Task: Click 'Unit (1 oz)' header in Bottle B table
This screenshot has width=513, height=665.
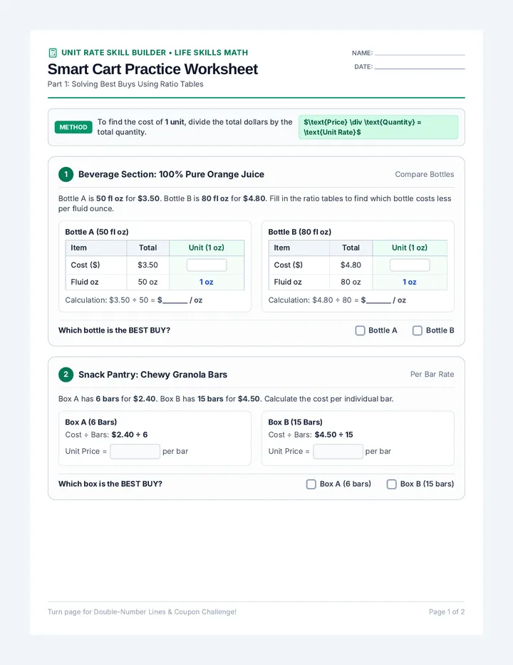Action: pyautogui.click(x=410, y=248)
